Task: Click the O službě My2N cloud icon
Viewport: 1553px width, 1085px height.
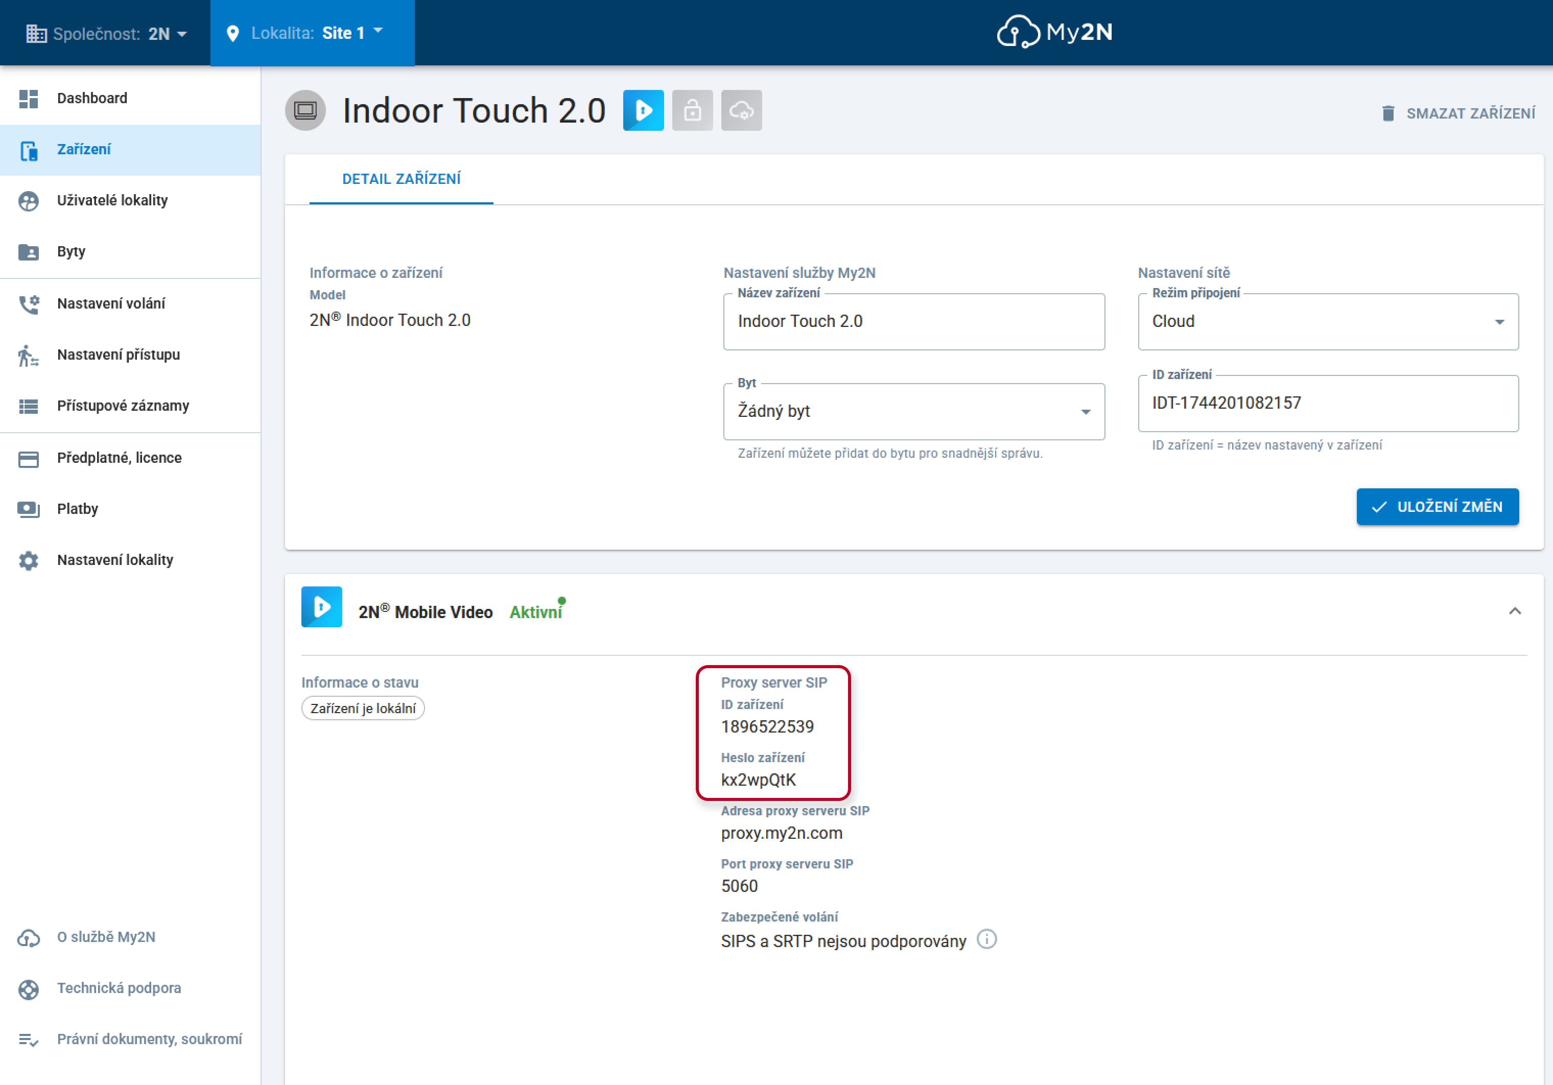Action: 29,937
